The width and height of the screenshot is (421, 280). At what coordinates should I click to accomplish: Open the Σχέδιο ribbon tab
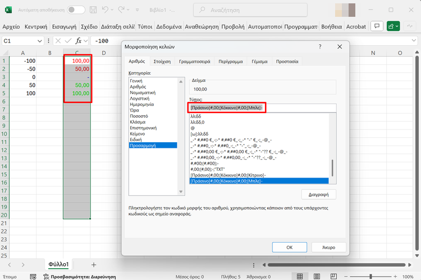click(89, 26)
